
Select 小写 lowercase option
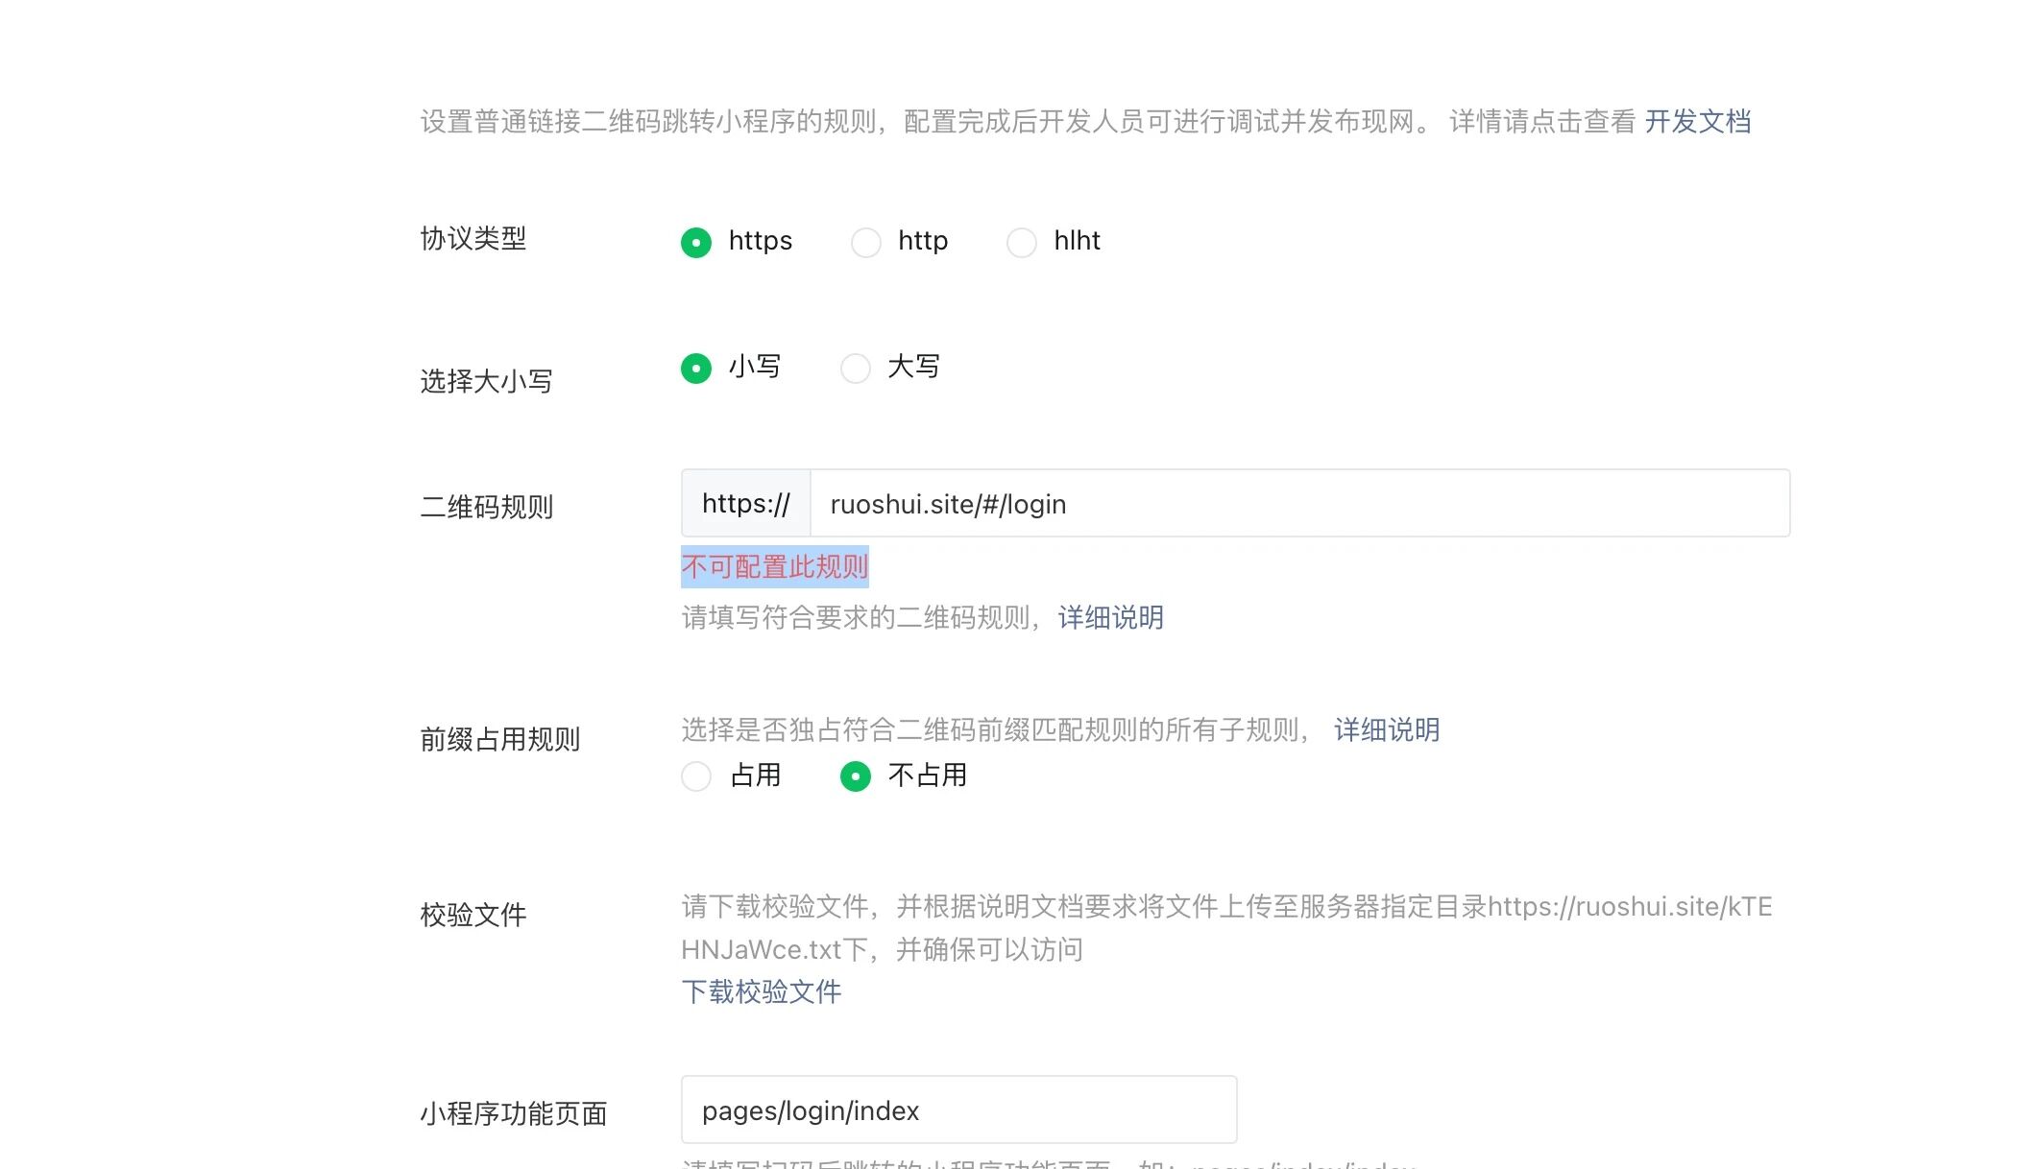[696, 368]
